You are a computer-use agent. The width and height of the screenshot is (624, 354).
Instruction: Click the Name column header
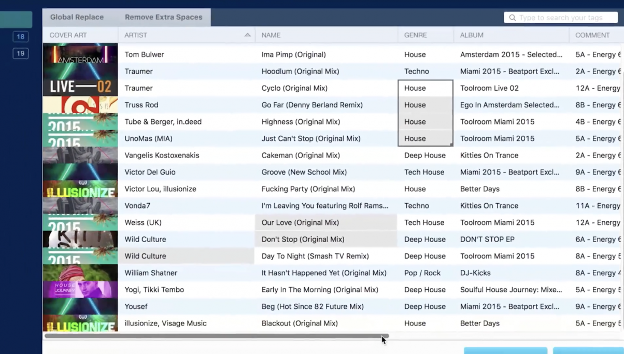[271, 35]
